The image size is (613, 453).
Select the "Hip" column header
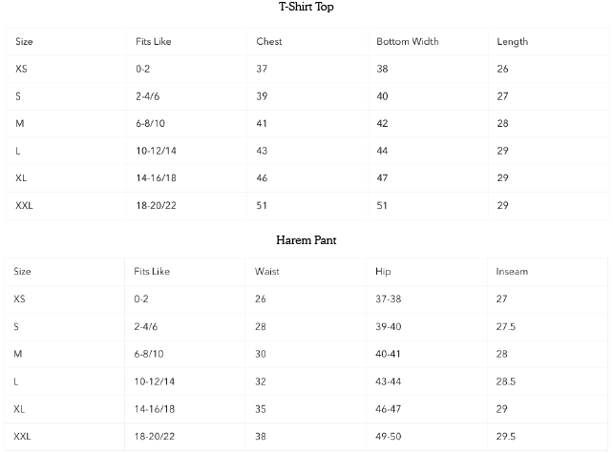coord(383,272)
